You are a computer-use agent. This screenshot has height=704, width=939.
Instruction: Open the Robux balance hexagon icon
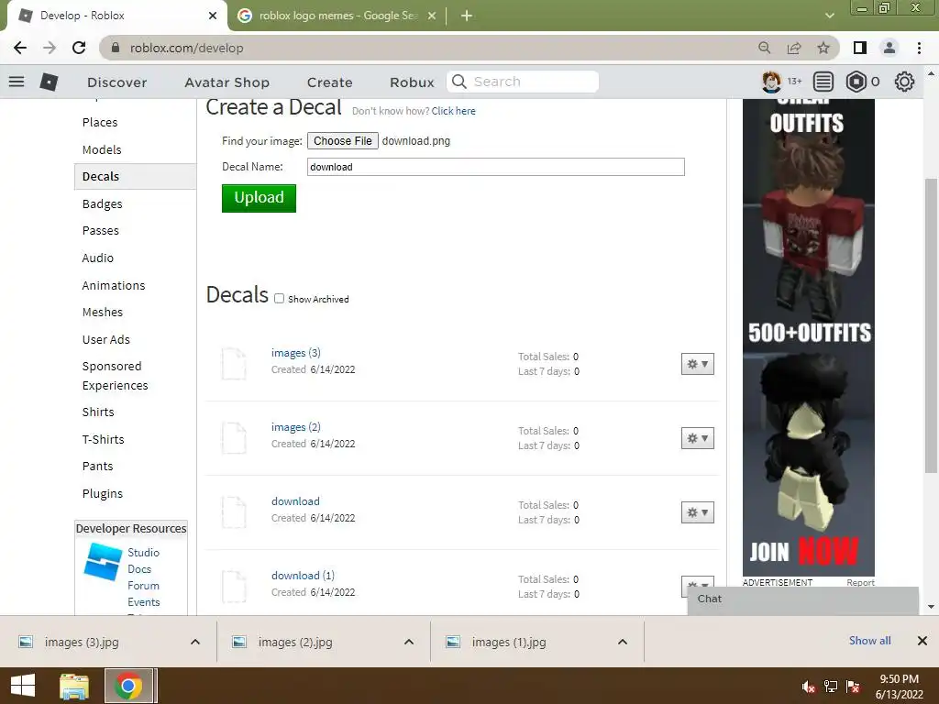856,82
